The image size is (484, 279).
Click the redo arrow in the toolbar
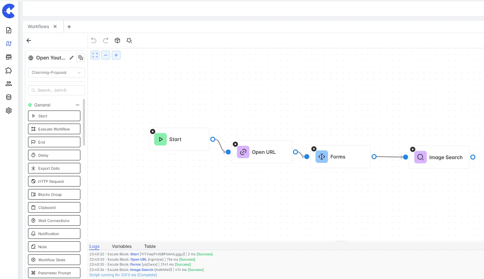(x=106, y=40)
